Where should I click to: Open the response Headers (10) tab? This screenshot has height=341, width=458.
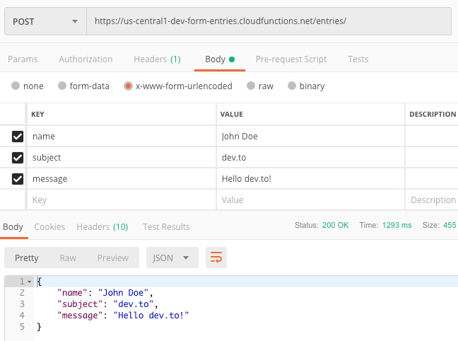pyautogui.click(x=102, y=227)
